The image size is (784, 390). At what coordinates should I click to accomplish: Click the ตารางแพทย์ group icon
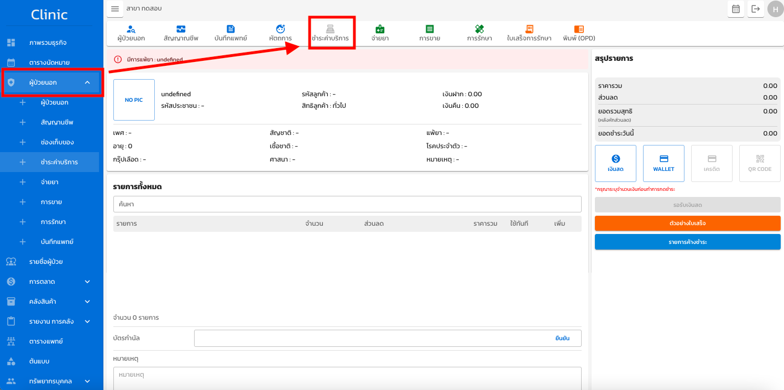click(11, 341)
